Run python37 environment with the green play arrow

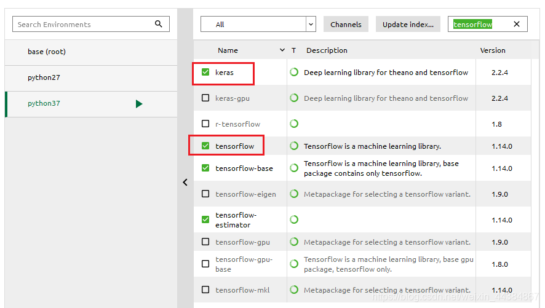139,104
